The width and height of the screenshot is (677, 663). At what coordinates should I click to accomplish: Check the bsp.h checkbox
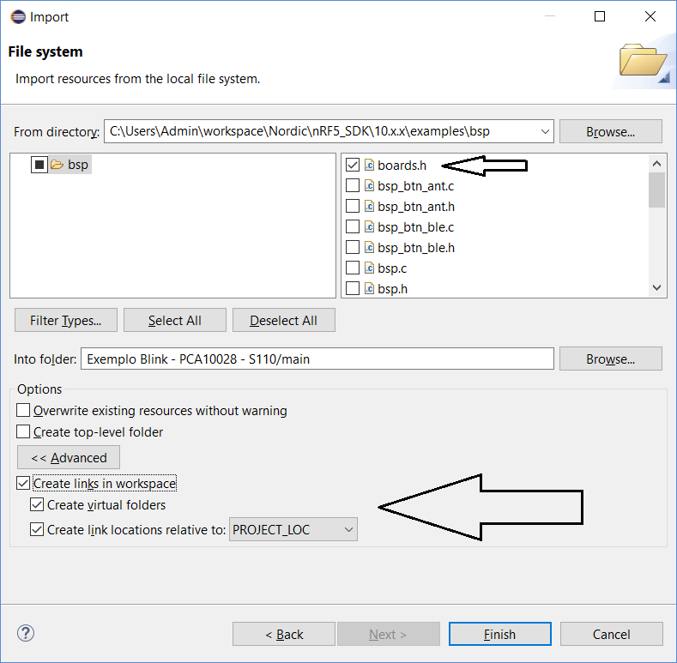pyautogui.click(x=353, y=288)
